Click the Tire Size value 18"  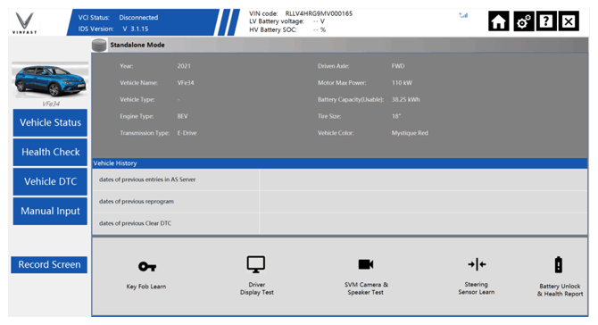point(396,116)
